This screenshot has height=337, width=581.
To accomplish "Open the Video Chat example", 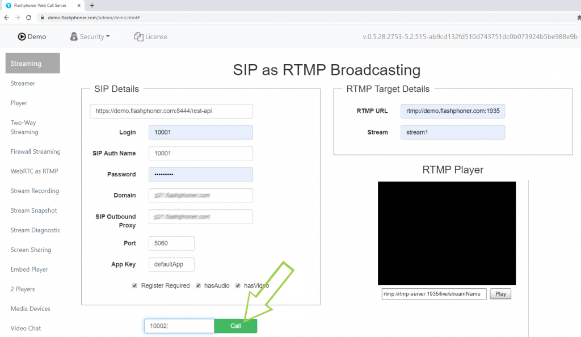I will 26,328.
